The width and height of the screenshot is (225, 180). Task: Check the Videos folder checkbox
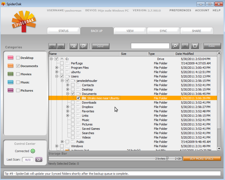point(73,137)
